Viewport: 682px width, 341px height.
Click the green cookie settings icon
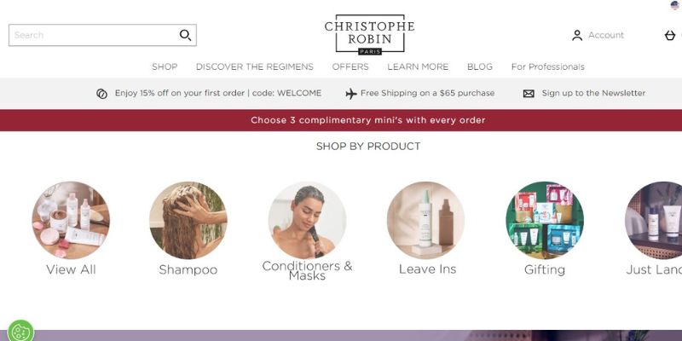[20, 332]
